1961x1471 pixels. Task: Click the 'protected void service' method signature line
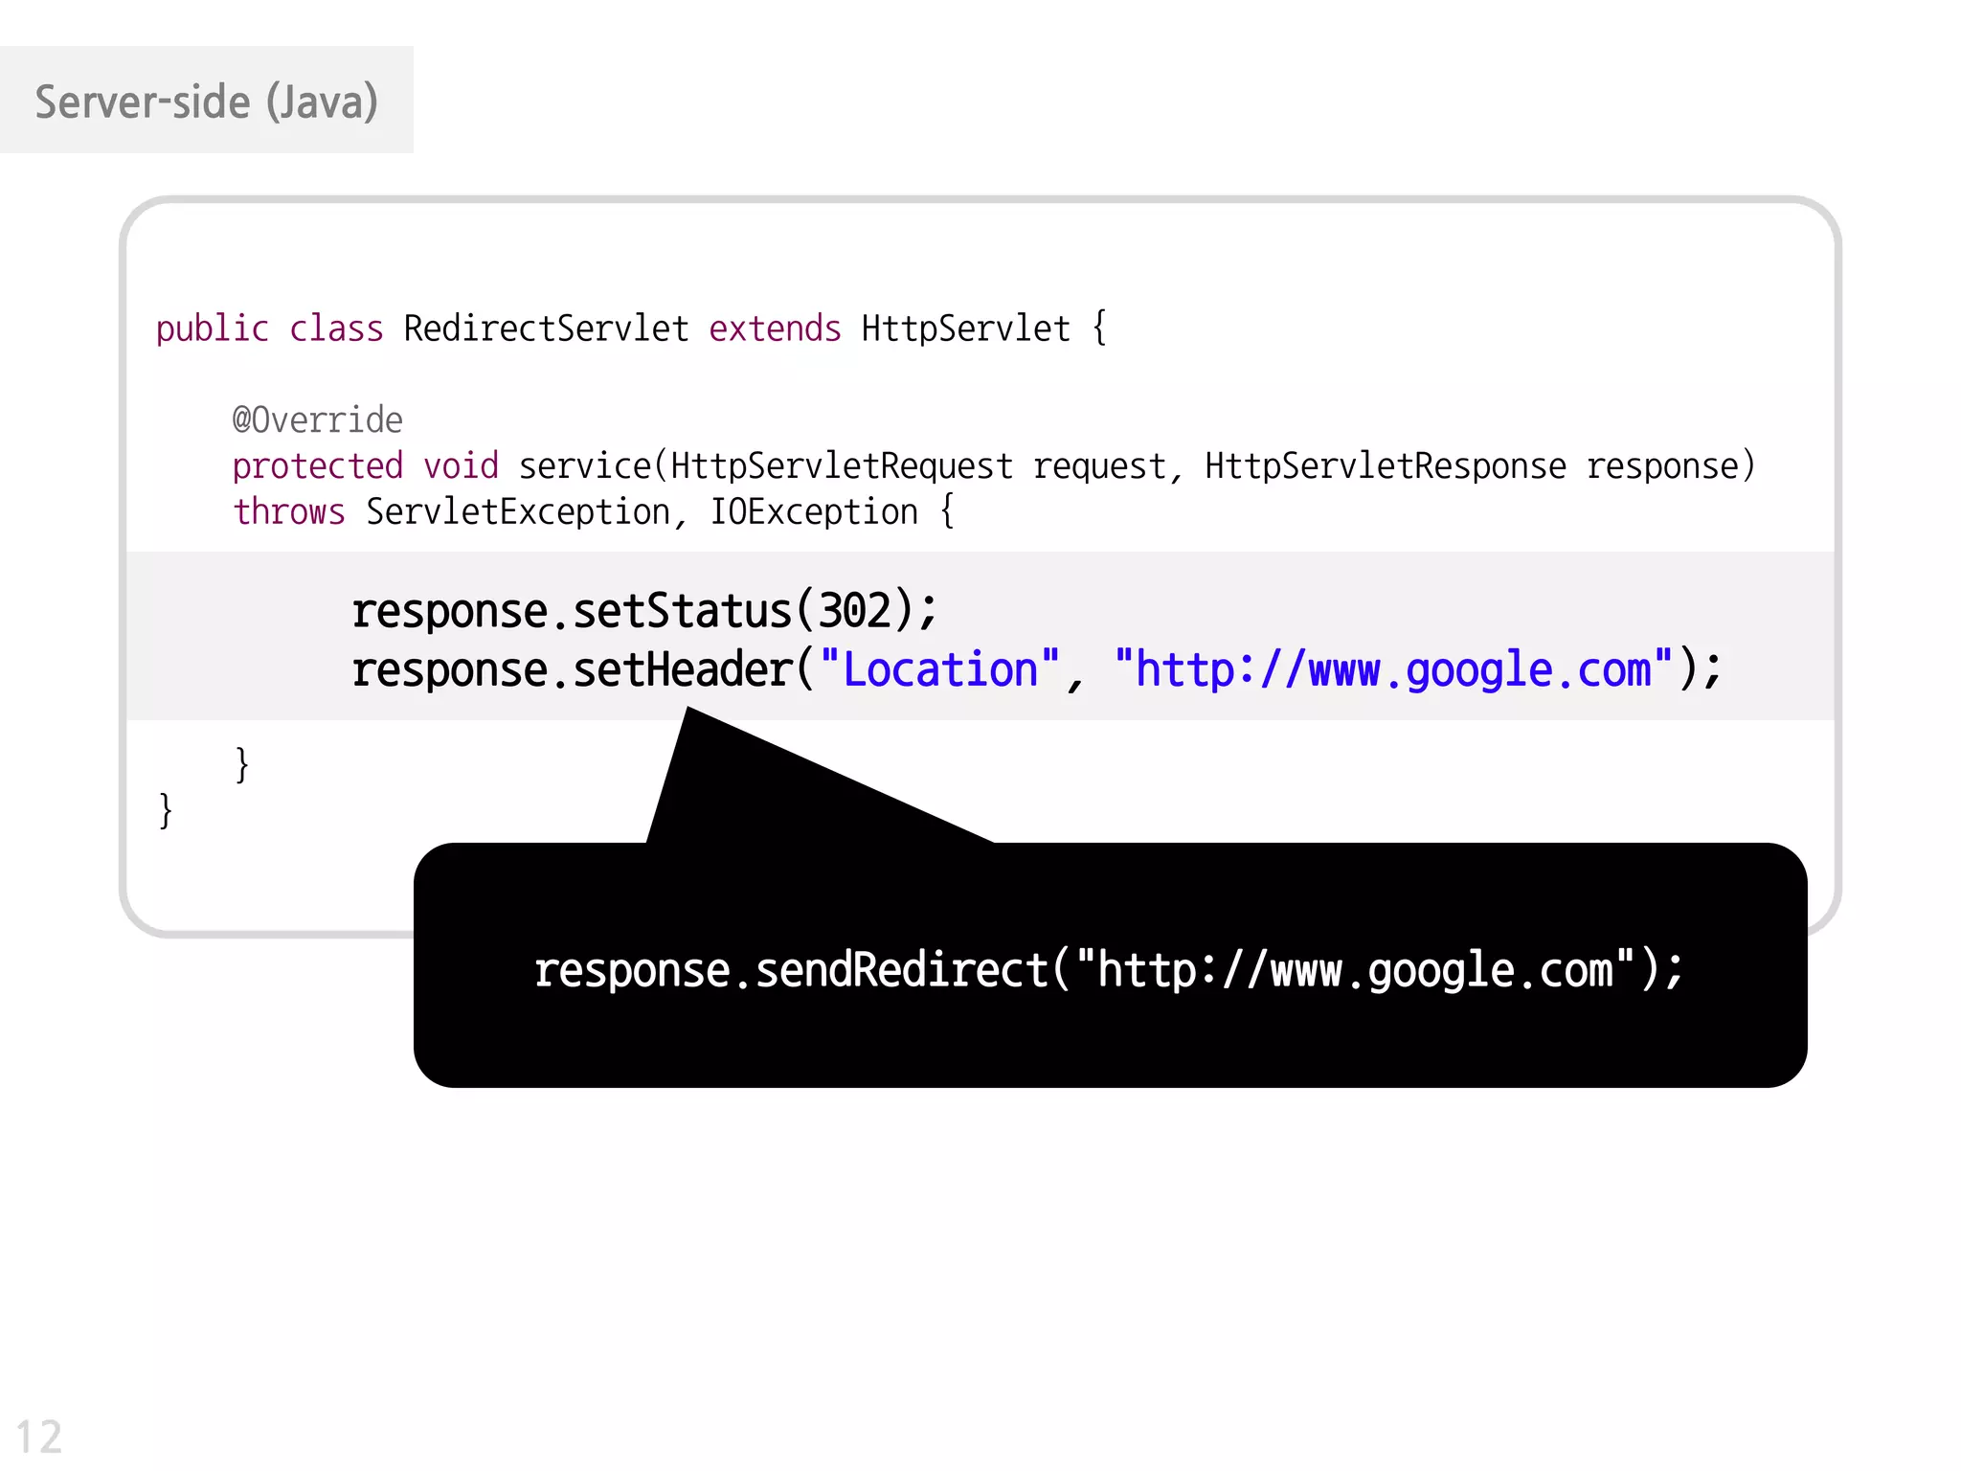click(994, 466)
